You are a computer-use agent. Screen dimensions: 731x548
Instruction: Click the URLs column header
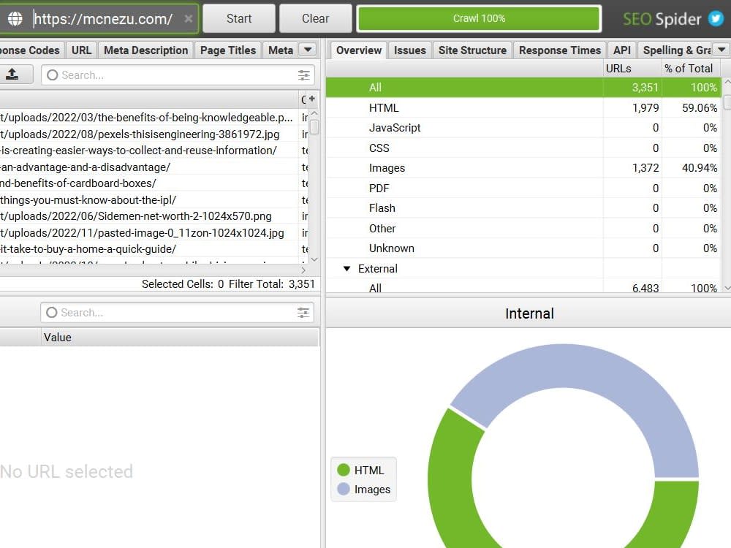pyautogui.click(x=632, y=69)
